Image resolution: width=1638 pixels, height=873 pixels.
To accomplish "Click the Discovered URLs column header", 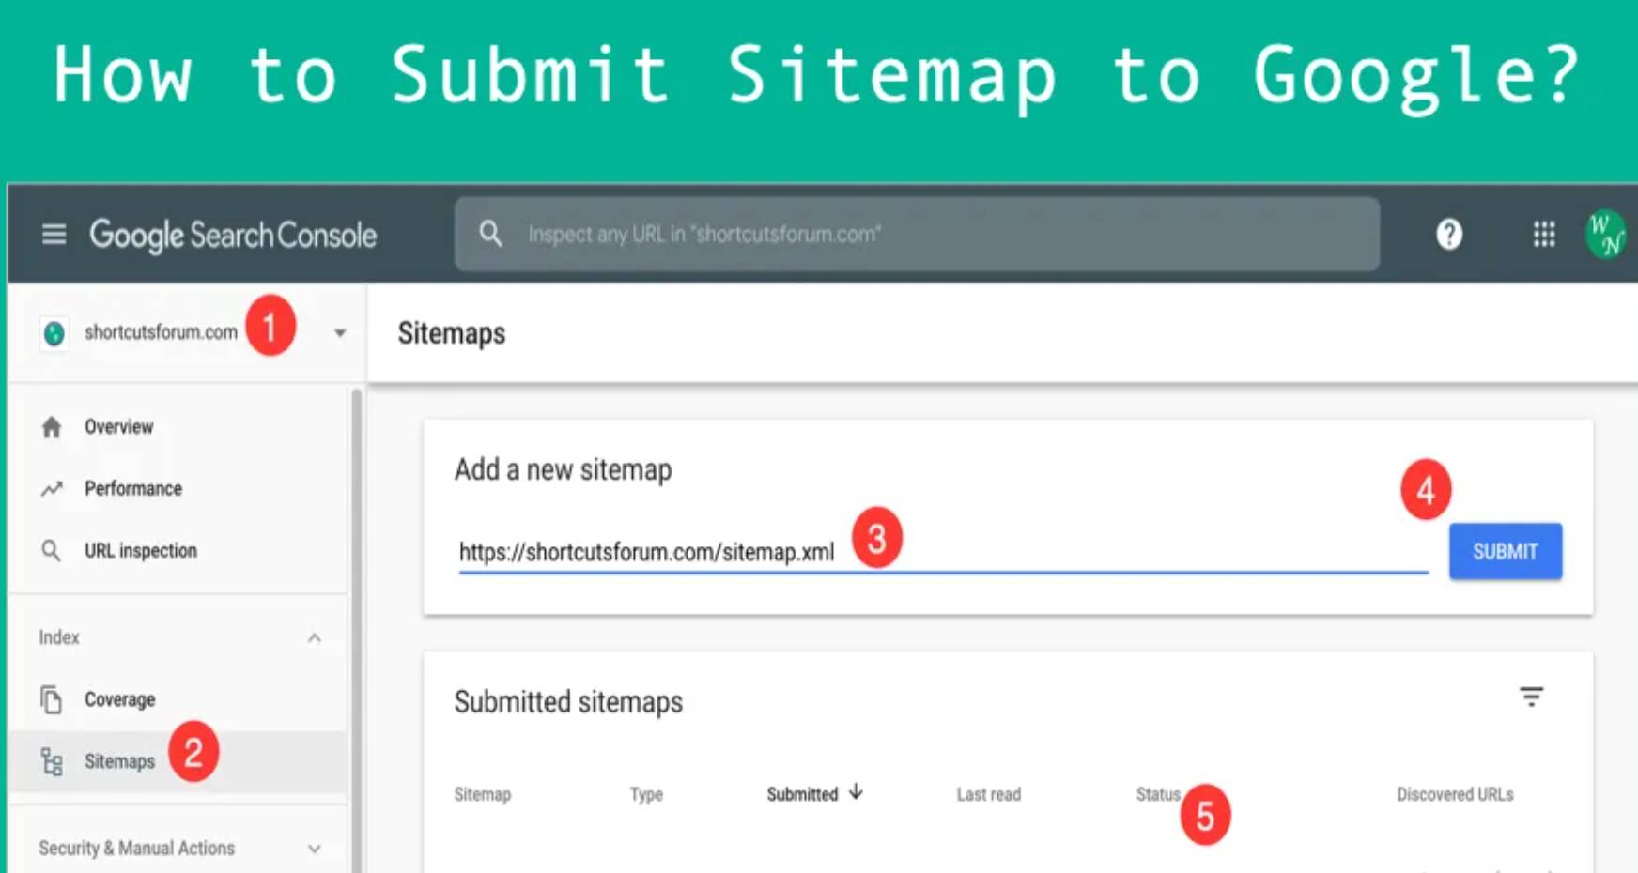I will coord(1455,794).
